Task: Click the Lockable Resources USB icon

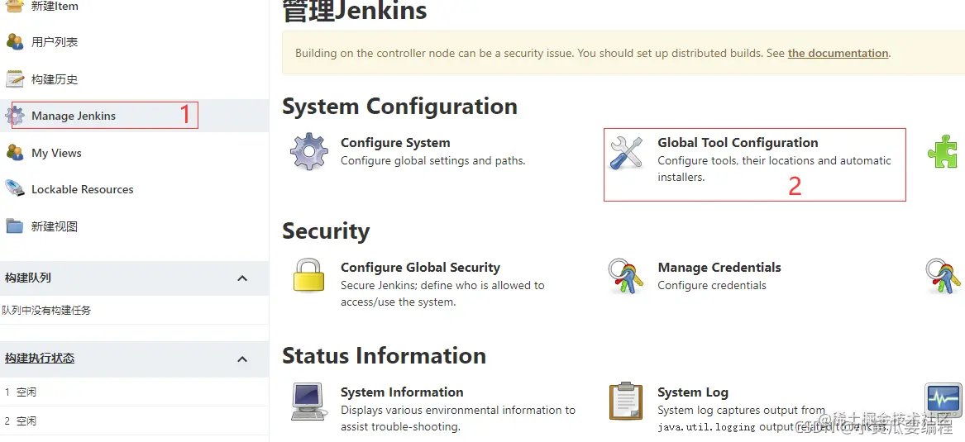Action: (x=15, y=188)
